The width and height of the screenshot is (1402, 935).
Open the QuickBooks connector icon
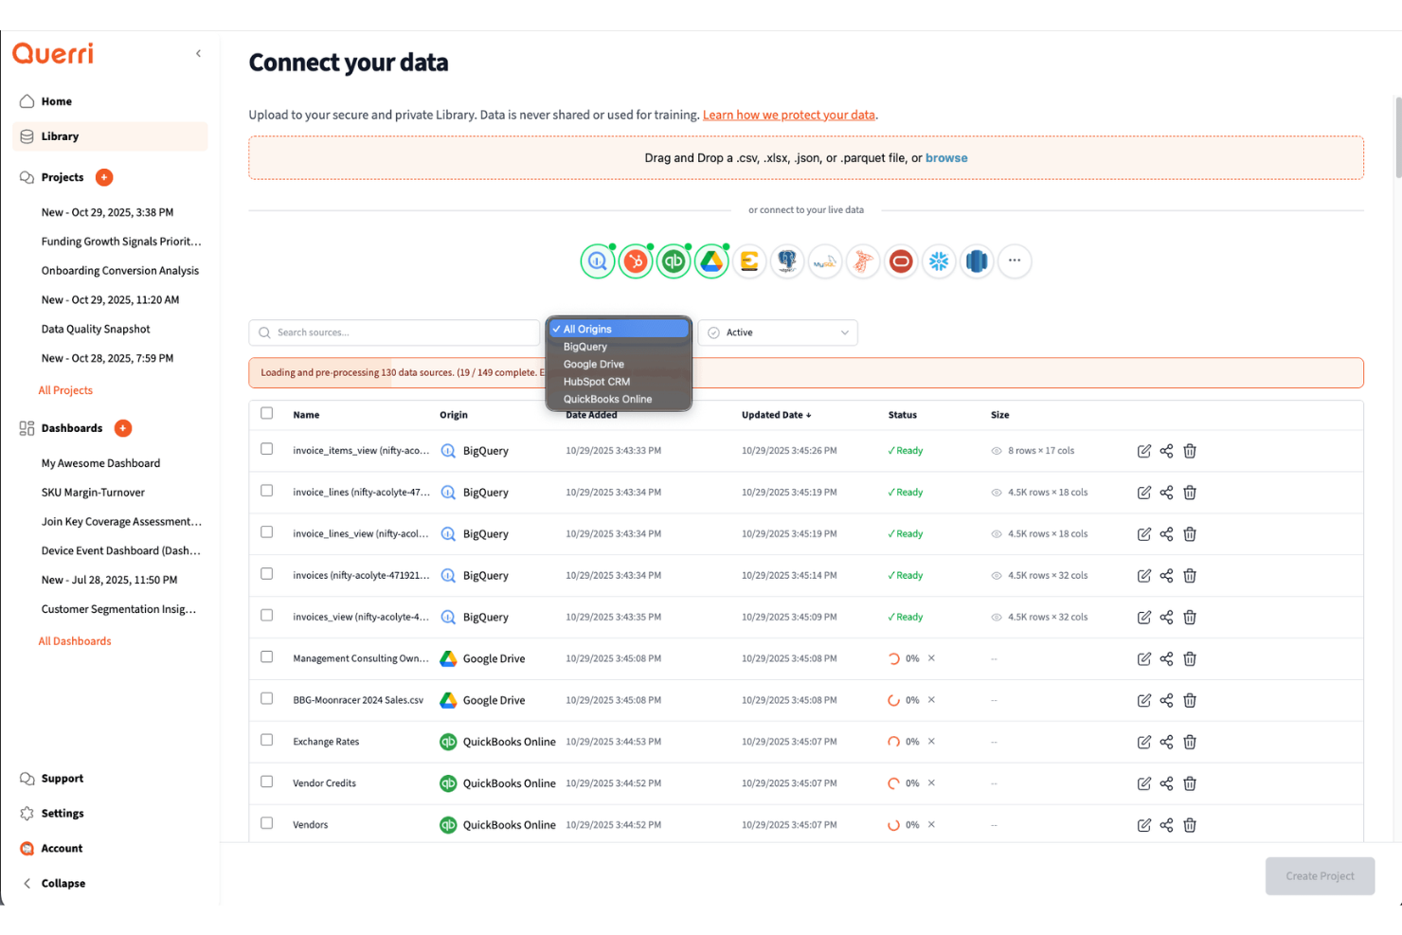tap(674, 261)
